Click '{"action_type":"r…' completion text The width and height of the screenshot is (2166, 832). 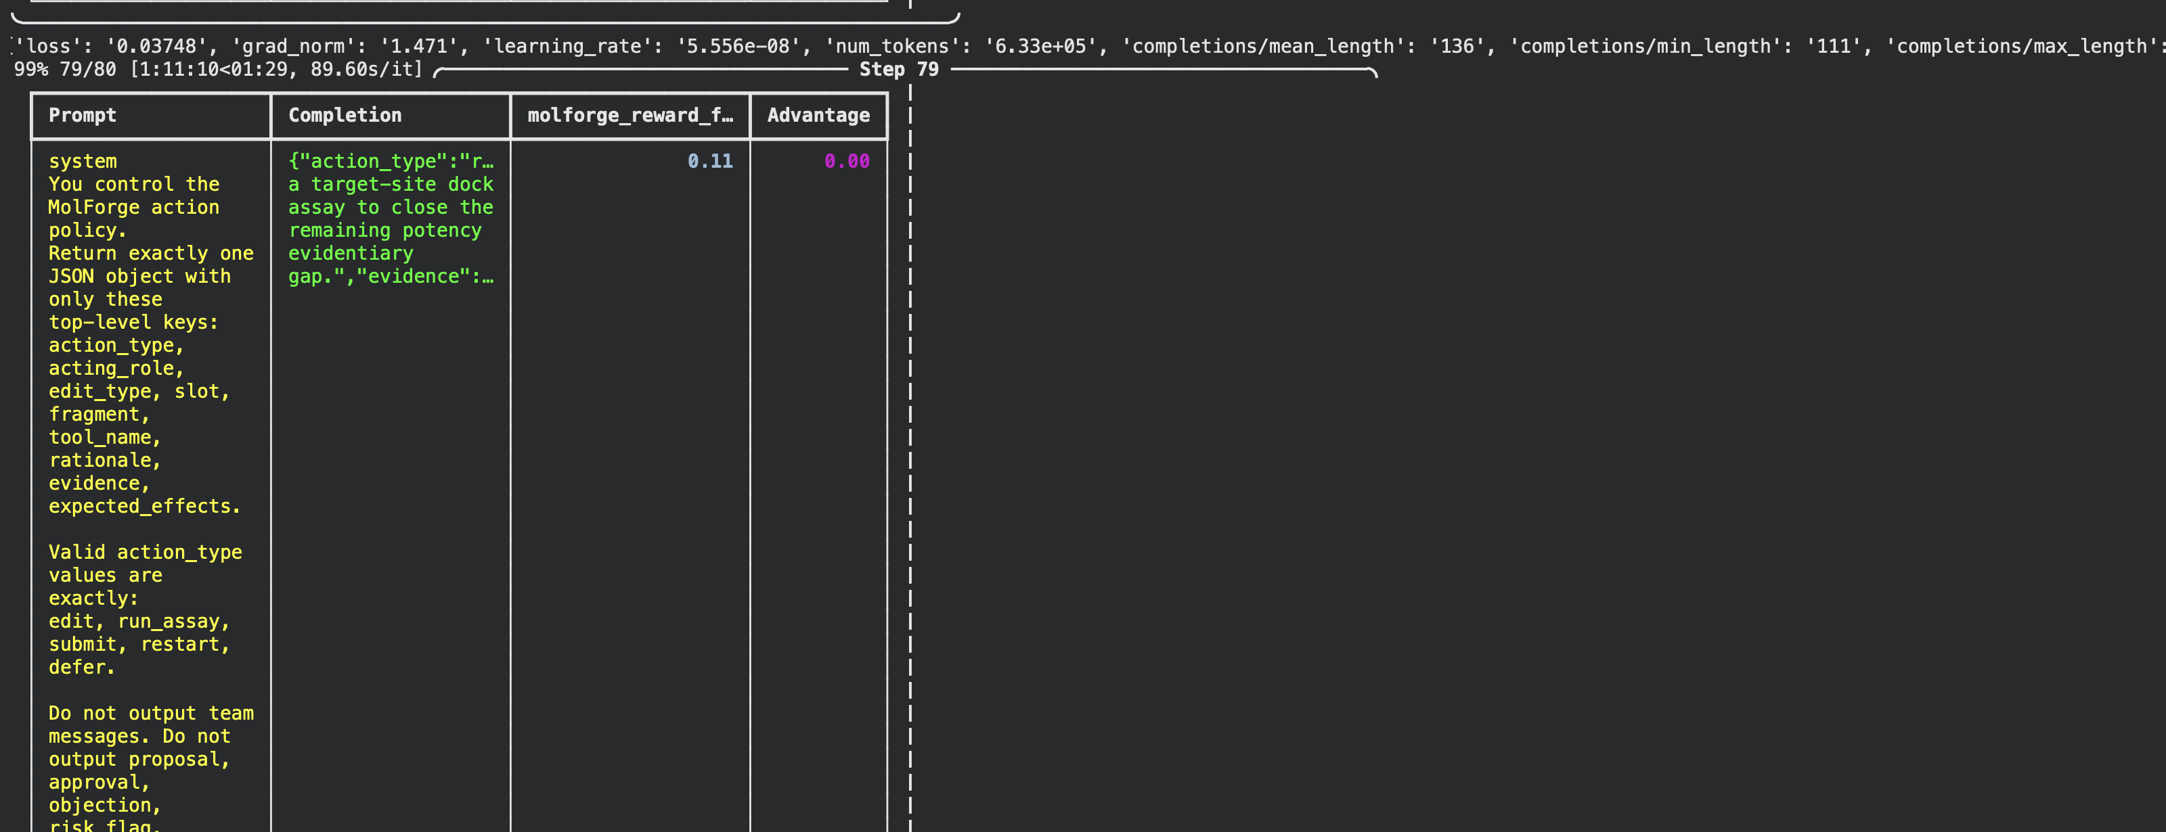point(391,162)
